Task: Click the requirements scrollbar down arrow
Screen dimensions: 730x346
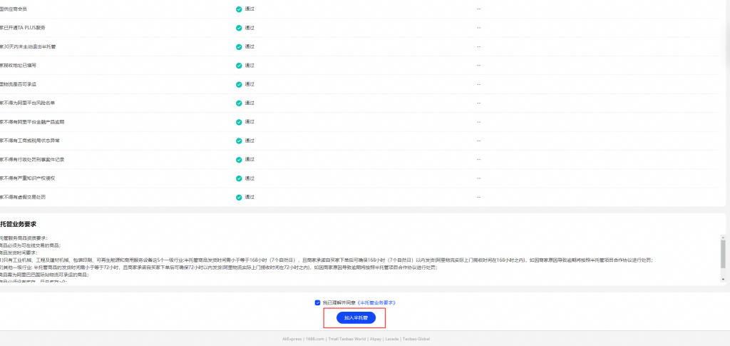Action: [x=723, y=280]
